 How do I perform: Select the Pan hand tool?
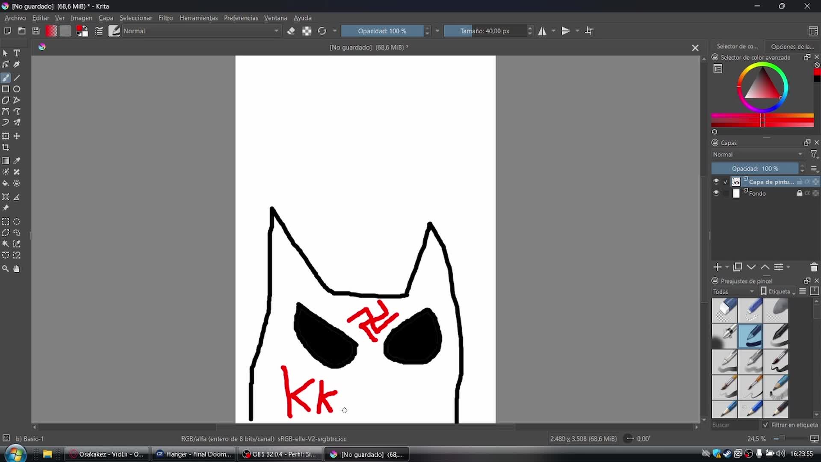click(17, 269)
